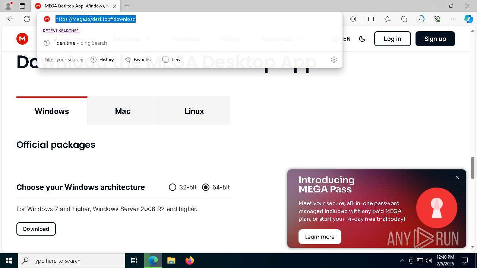477x268 pixels.
Task: Launch Copilot from the toolbar
Action: click(468, 19)
